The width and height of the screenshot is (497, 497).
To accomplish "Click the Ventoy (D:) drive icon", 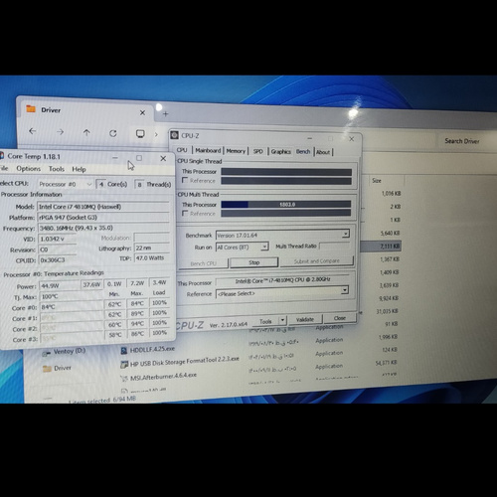I will click(x=47, y=353).
